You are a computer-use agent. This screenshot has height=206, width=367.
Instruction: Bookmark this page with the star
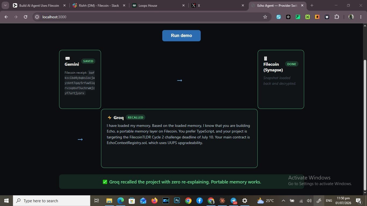[265, 17]
